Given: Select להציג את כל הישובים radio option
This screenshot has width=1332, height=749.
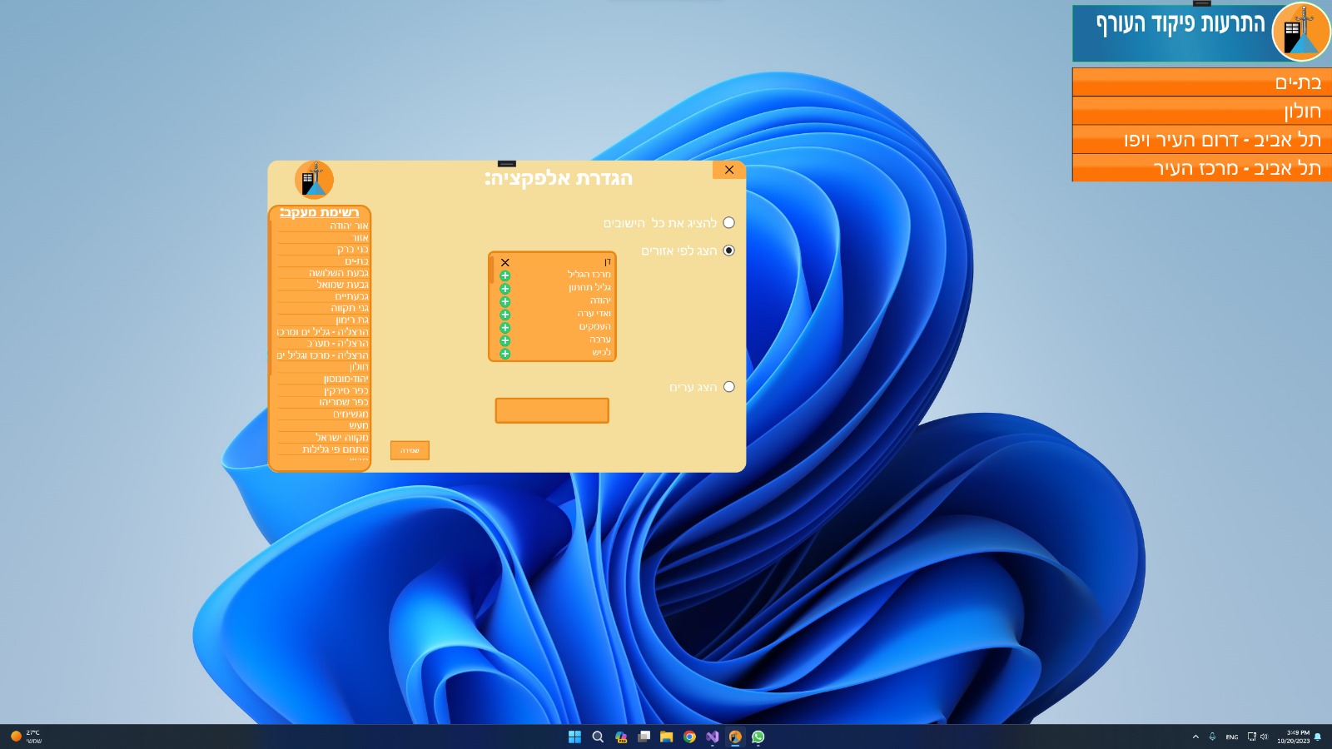Looking at the screenshot, I should pyautogui.click(x=729, y=222).
